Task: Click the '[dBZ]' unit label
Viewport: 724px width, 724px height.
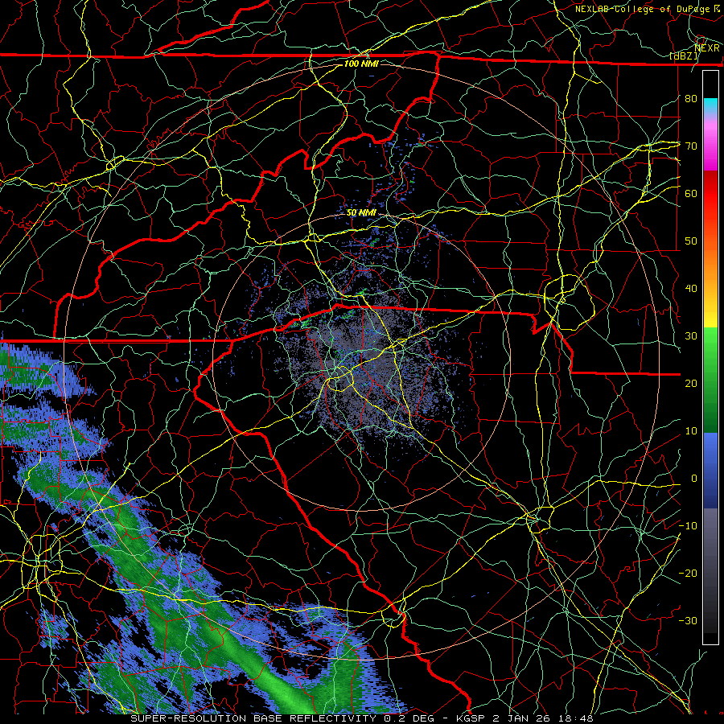Action: [x=684, y=56]
